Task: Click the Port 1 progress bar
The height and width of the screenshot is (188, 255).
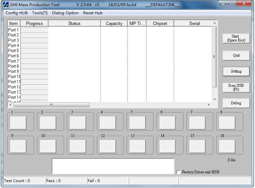Action: (34, 30)
